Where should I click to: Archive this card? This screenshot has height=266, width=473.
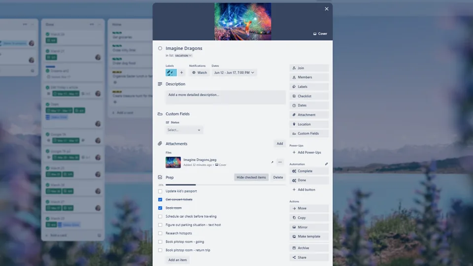pyautogui.click(x=309, y=248)
